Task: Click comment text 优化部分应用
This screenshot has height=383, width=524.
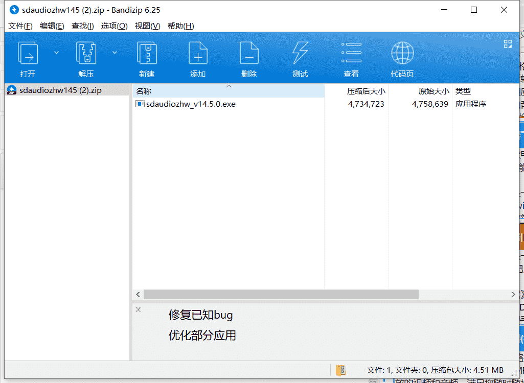Action: [x=202, y=335]
